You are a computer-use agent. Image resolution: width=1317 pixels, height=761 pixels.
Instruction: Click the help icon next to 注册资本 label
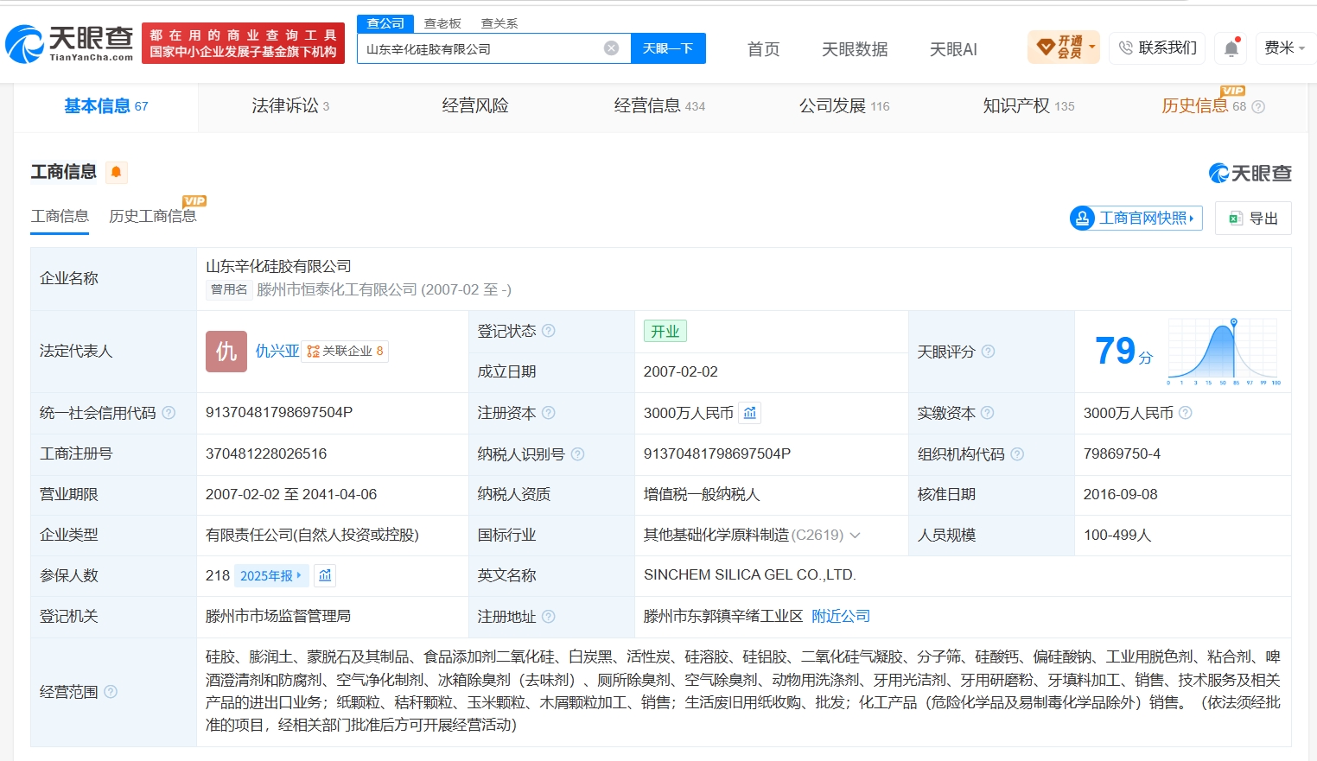click(x=549, y=413)
